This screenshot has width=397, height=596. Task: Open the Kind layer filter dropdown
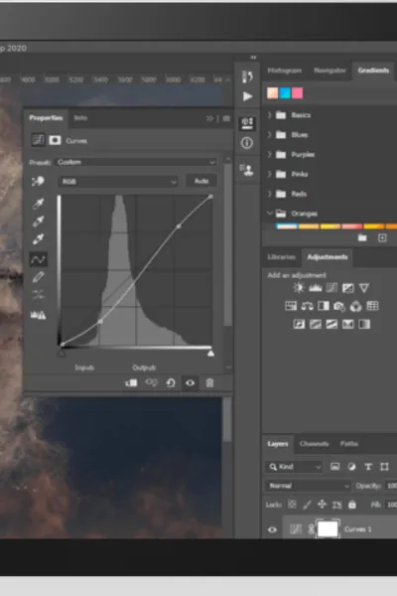pyautogui.click(x=295, y=467)
